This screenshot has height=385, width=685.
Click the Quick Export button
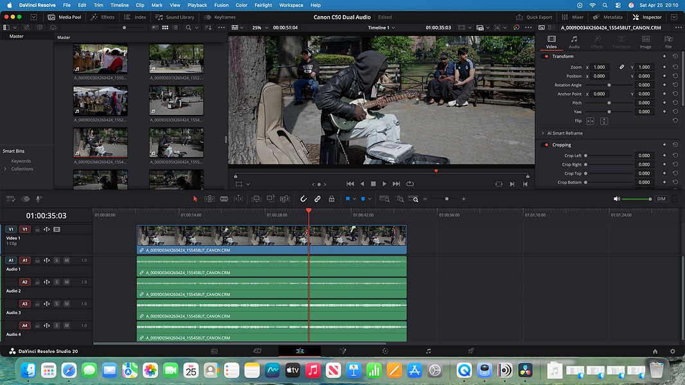[x=534, y=17]
